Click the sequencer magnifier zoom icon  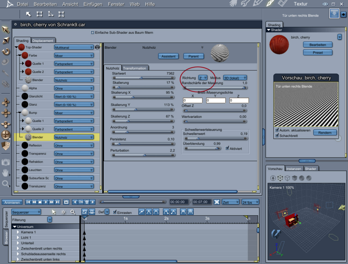coord(73,212)
